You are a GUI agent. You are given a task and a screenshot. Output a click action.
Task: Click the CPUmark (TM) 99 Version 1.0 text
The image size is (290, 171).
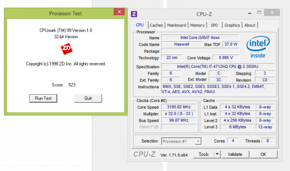click(66, 31)
